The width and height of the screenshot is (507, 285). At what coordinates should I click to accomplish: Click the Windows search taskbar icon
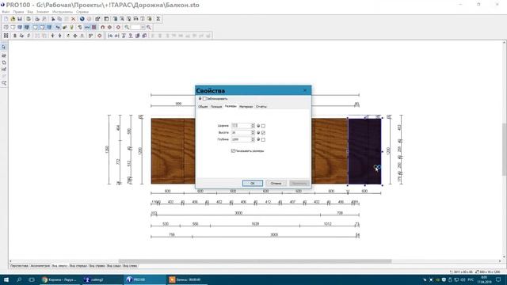(x=19, y=279)
